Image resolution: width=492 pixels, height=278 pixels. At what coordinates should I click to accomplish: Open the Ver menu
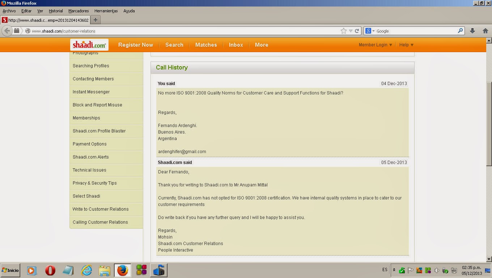[x=40, y=11]
